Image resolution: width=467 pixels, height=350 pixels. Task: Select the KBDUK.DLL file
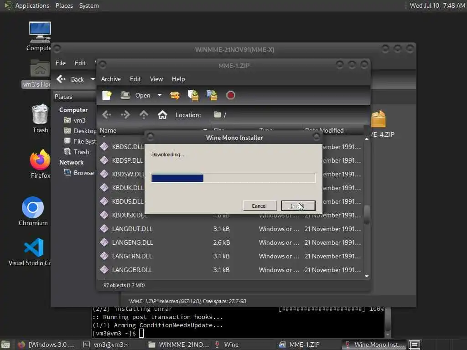point(128,188)
